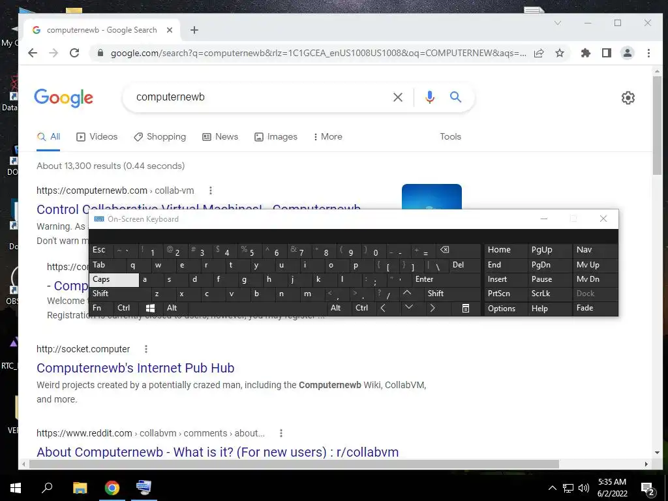Open the Windows Start menu

(16, 488)
